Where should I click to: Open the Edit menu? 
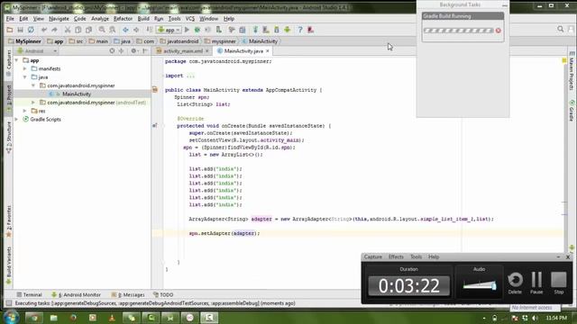coord(23,19)
